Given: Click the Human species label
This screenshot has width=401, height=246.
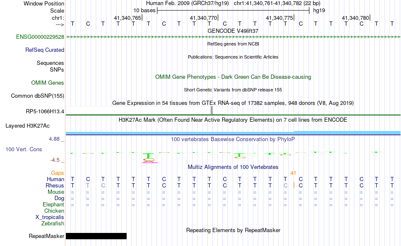Looking at the screenshot, I should click(x=55, y=179).
